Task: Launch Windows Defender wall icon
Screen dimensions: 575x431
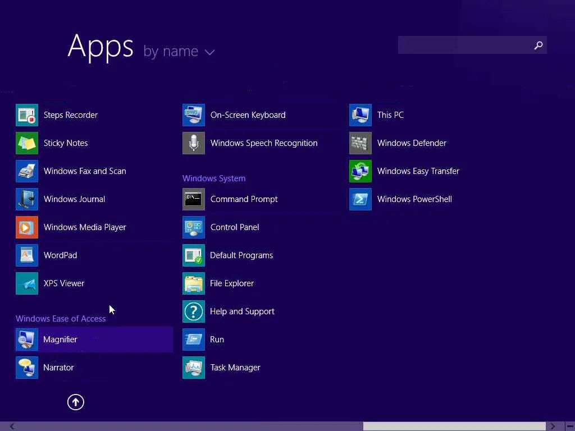Action: (360, 143)
